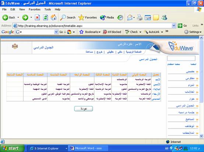The width and height of the screenshot is (204, 152).
Task: Click the yellow Discuss note icon
Action: point(156,18)
